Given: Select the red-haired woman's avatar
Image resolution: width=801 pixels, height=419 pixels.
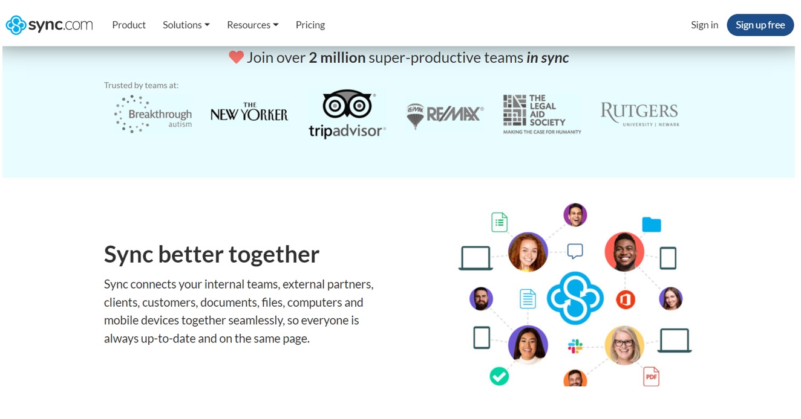Looking at the screenshot, I should click(x=528, y=252).
